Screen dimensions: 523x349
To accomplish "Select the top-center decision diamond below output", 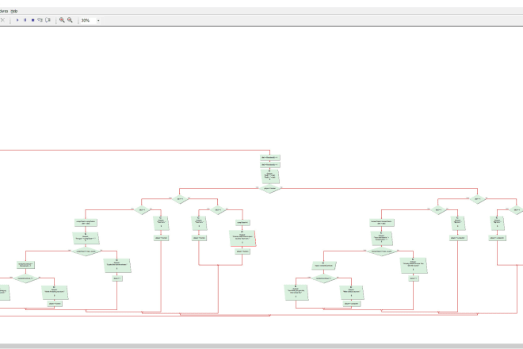I will click(269, 188).
